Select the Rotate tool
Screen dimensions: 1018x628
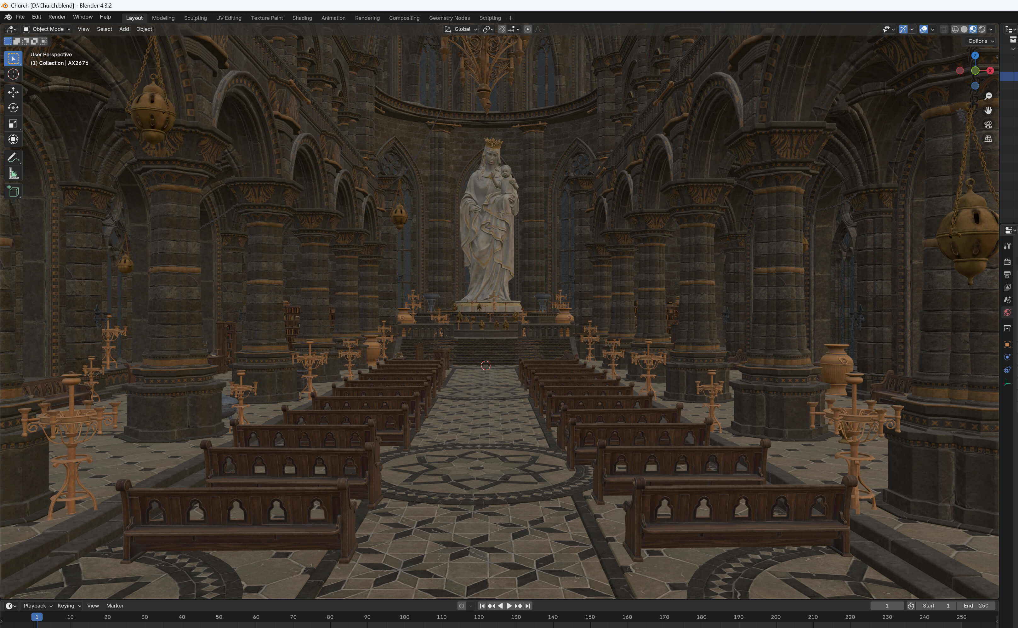click(x=13, y=108)
